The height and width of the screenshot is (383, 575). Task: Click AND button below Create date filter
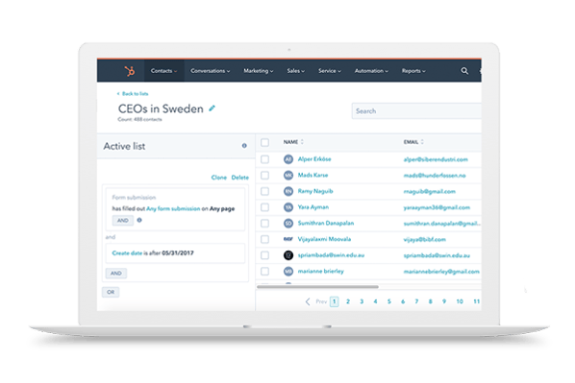[116, 274]
